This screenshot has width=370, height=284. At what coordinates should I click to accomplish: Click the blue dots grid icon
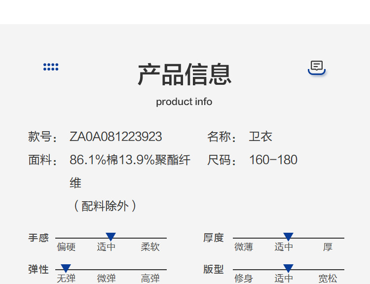[x=51, y=67]
